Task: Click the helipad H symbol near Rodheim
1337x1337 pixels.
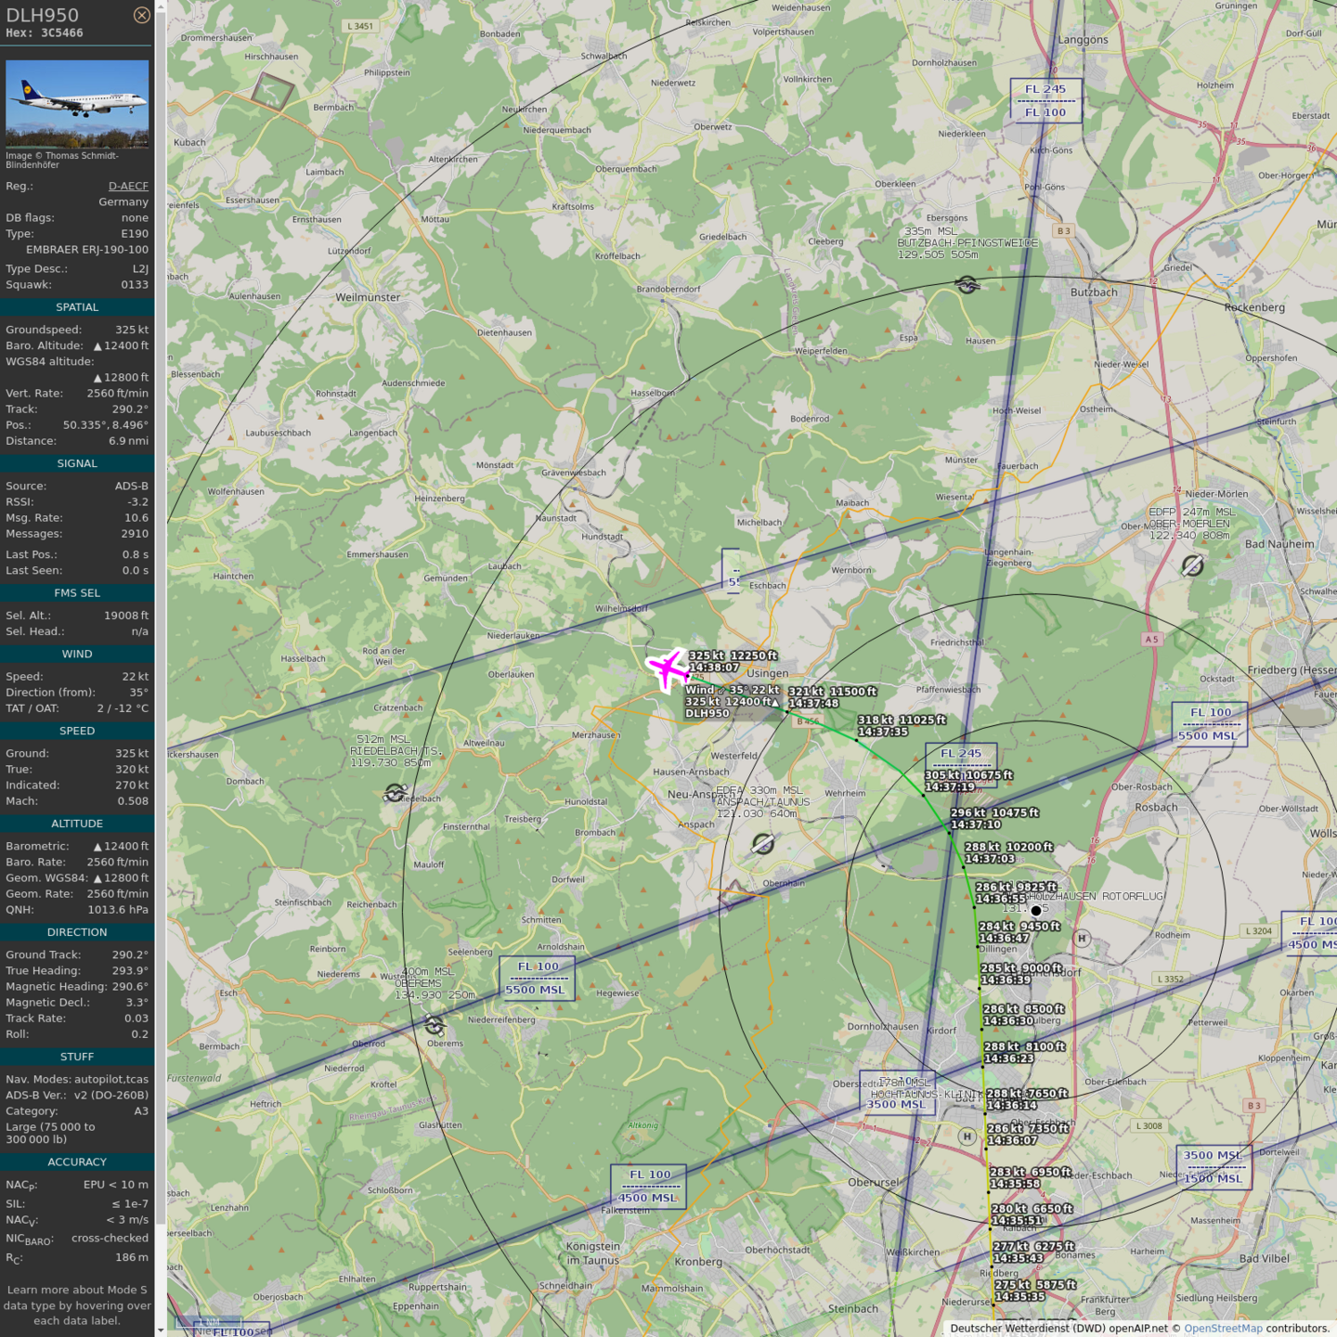Action: tap(1081, 939)
